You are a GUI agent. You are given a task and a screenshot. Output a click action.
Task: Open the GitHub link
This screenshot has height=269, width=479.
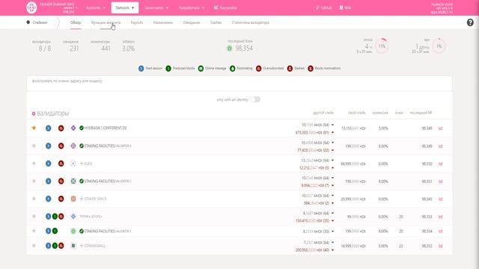[324, 7]
